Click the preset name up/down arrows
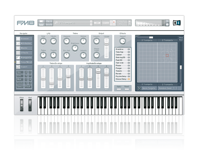The width and height of the screenshot is (198, 161). tap(91, 23)
